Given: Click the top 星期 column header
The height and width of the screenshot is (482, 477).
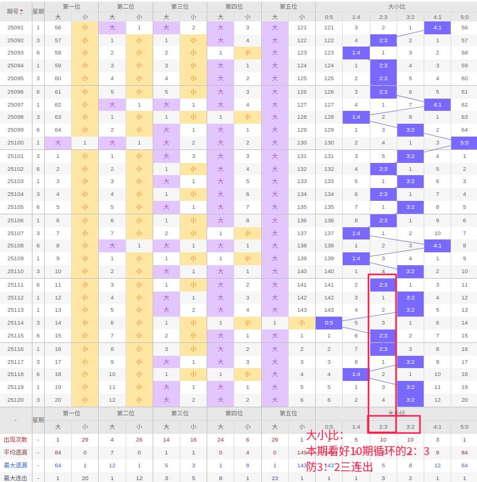Looking at the screenshot, I should coord(38,12).
